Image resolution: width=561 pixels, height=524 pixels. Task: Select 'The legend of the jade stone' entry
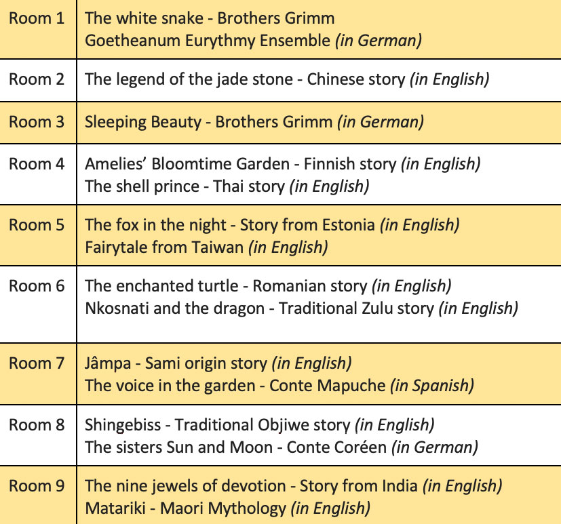[286, 79]
